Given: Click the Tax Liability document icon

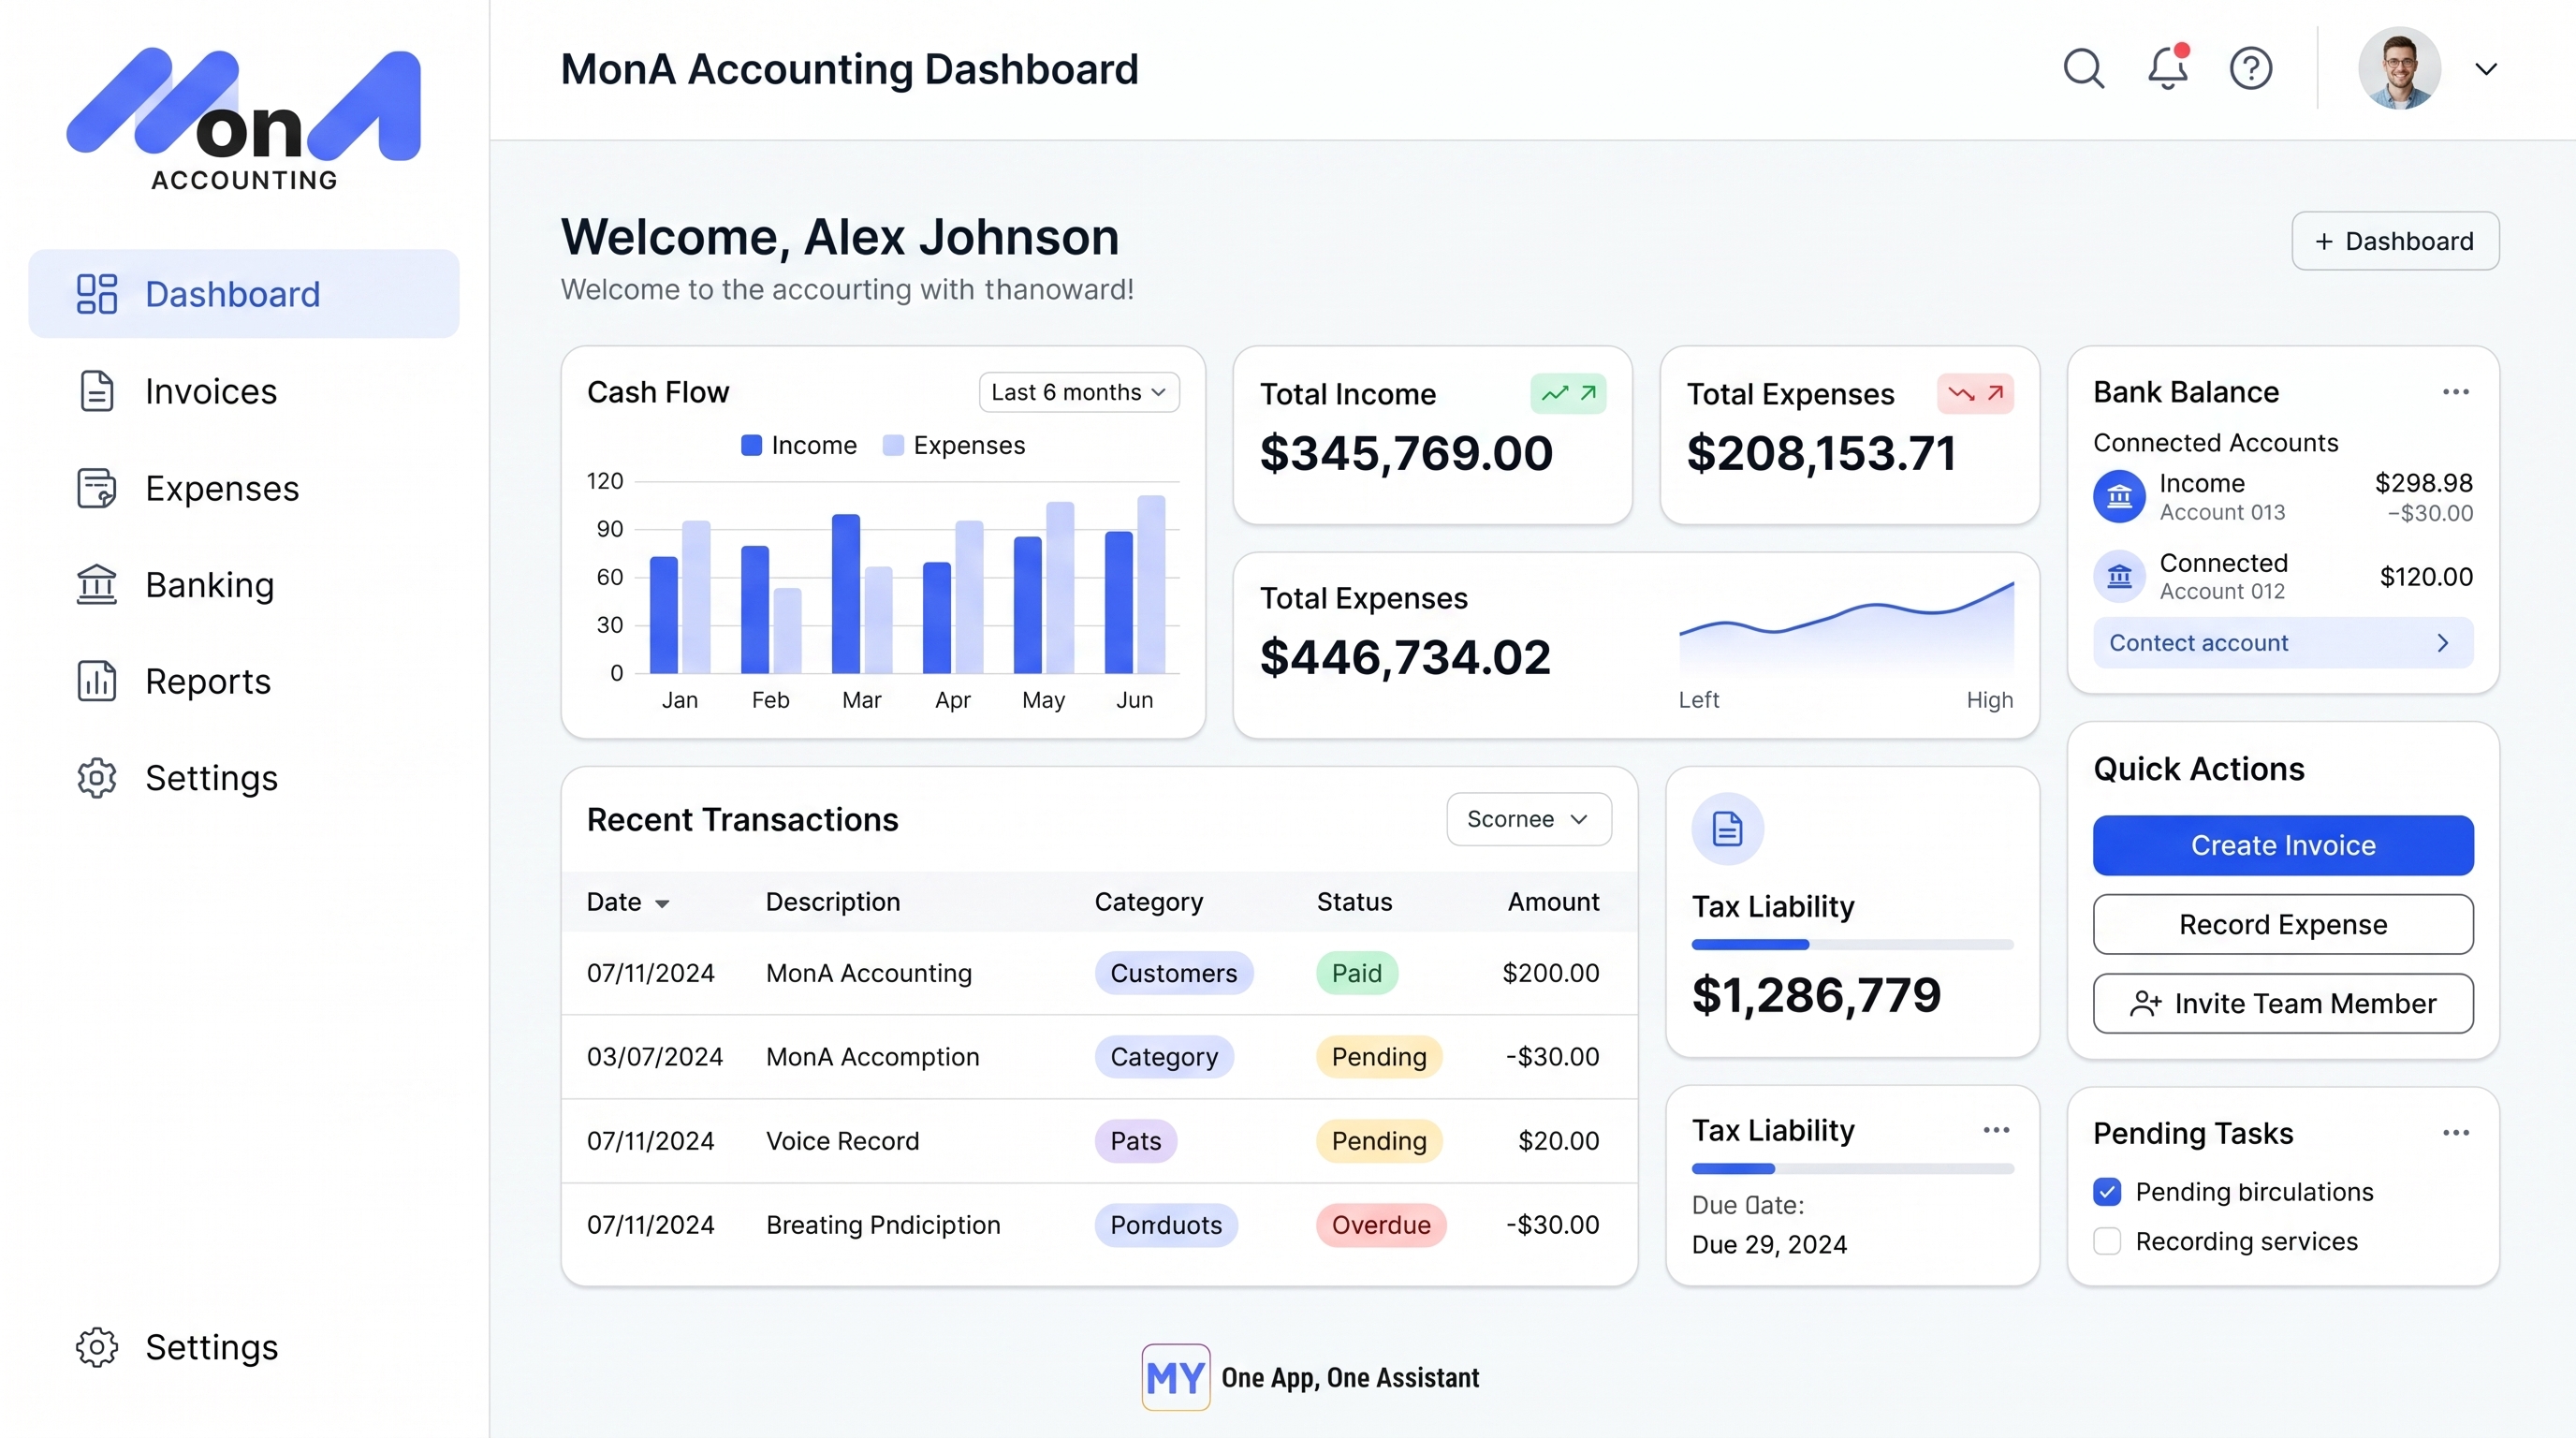Looking at the screenshot, I should tap(1727, 829).
